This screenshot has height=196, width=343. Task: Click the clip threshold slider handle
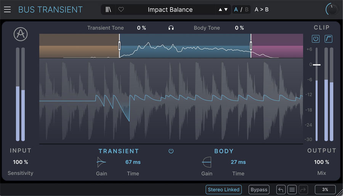coord(317,65)
